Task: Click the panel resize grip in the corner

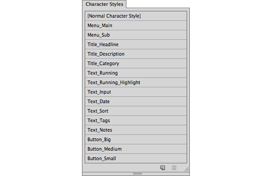Action: click(x=187, y=169)
